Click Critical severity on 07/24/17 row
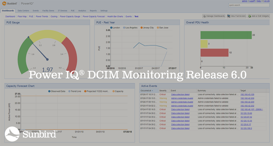The image size is (273, 146). tap(163, 110)
